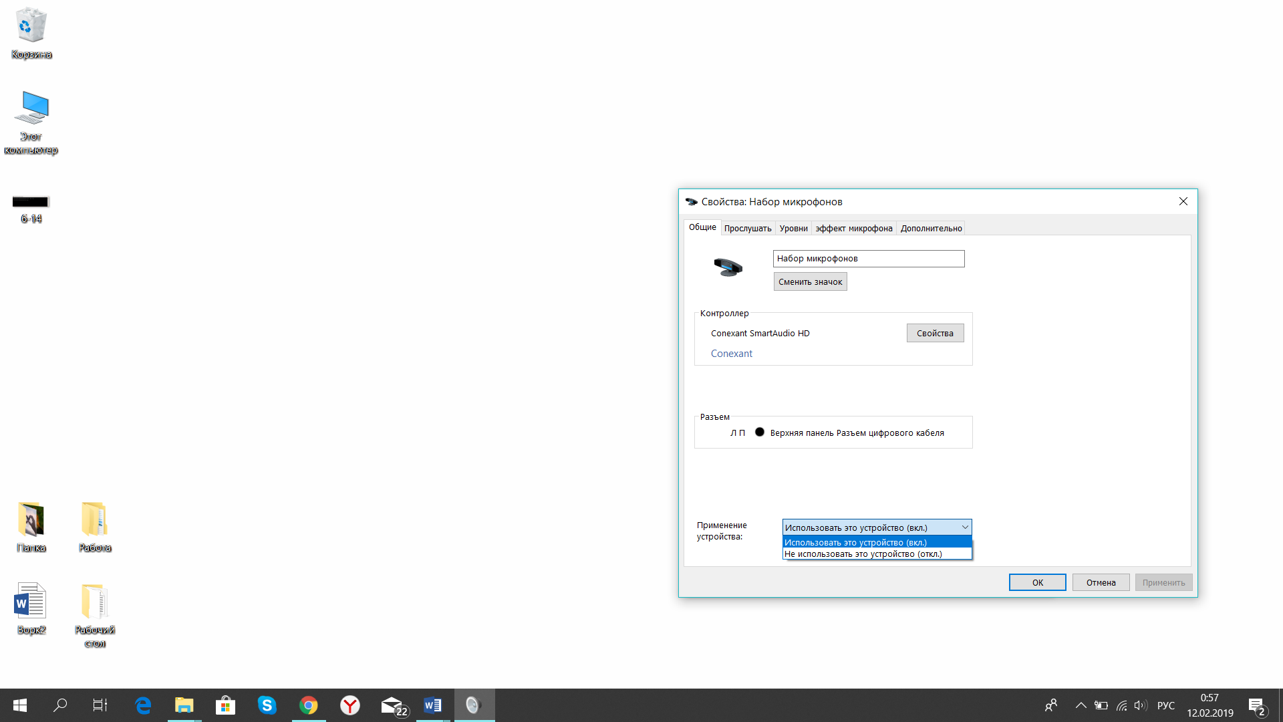Switch to the 'Прослушать' tab

point(747,229)
